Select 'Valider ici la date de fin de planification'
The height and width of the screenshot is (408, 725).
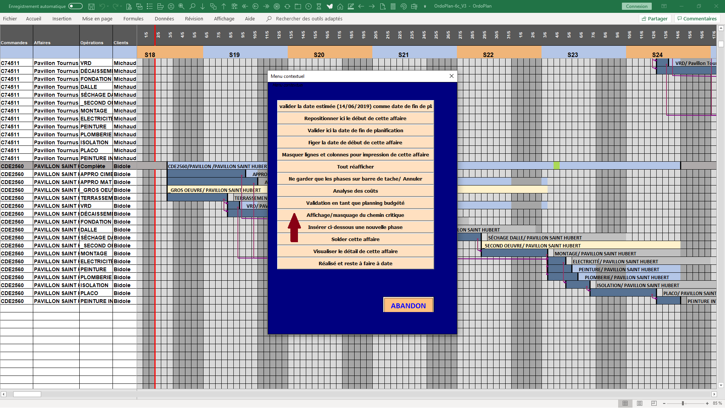pos(355,130)
